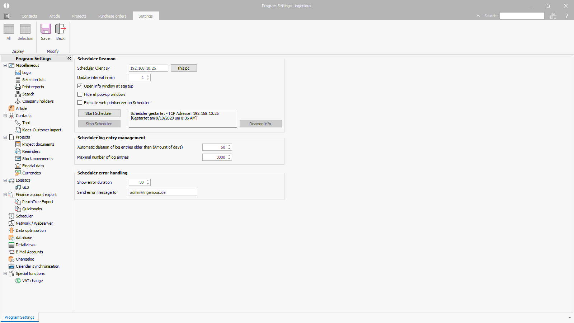Disable Open info window at startup

coord(80,86)
